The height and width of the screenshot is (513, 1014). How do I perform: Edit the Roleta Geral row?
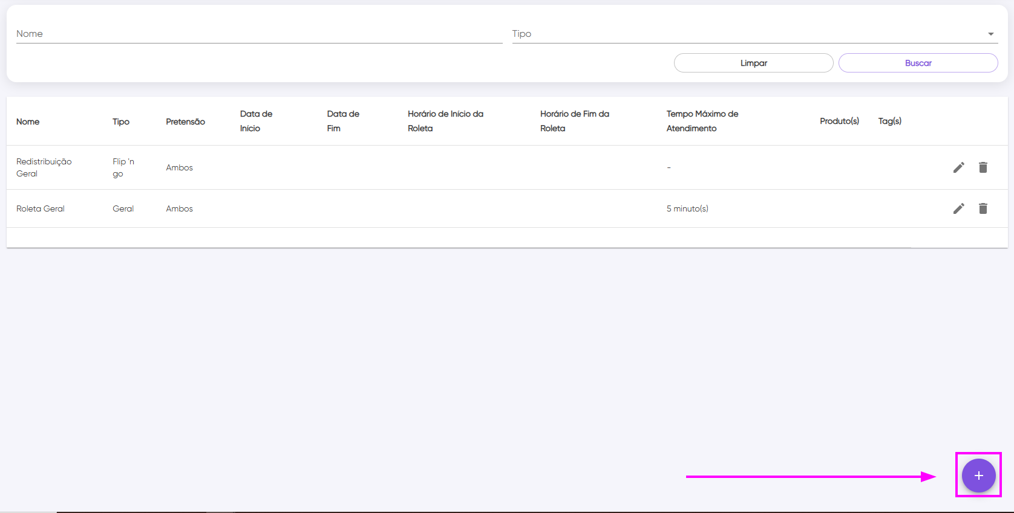(x=958, y=208)
